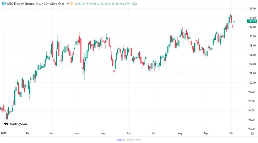258x143 pixels.
Task: Click the delayed data 'D' indicator badge
Action: point(71,4)
